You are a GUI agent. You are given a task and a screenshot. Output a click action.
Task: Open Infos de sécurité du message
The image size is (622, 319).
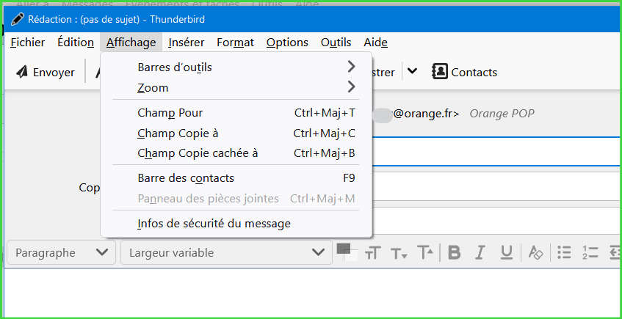tap(214, 224)
